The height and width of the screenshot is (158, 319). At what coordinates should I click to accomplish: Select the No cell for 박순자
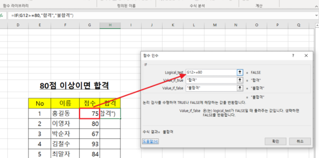[40, 134]
